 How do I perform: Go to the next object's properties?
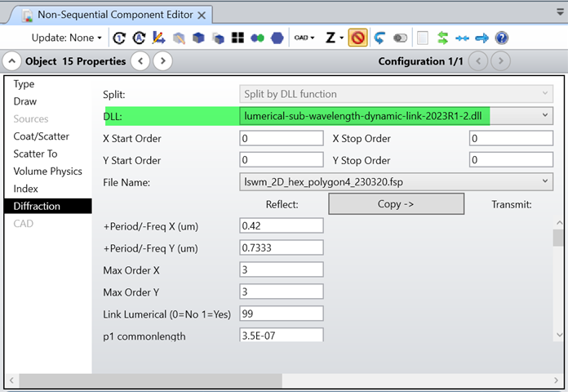pos(162,61)
